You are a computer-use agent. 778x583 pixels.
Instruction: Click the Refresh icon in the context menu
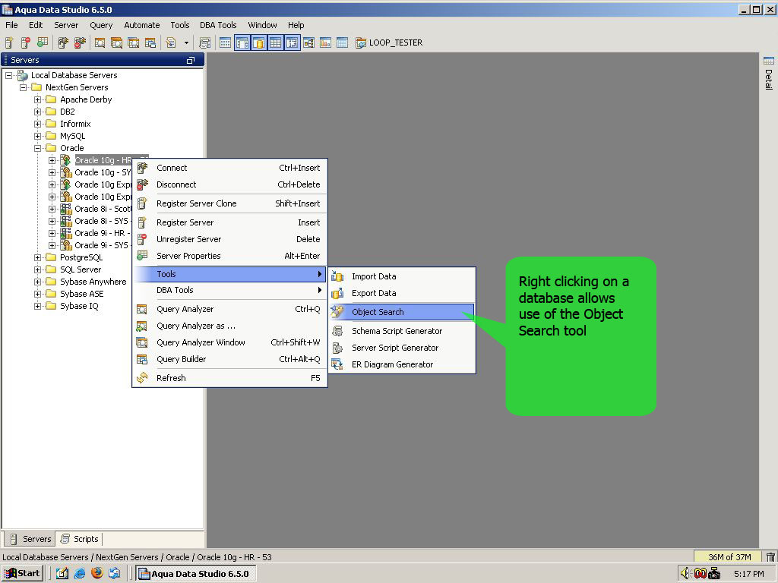click(142, 378)
